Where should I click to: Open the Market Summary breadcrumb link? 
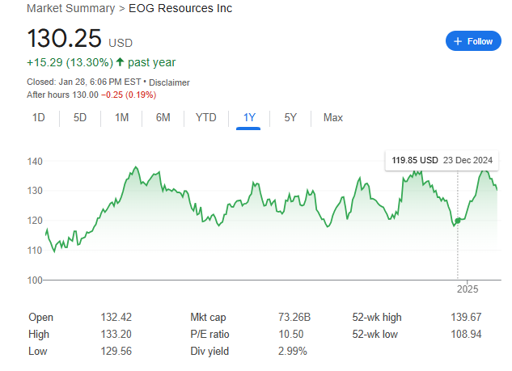point(71,8)
